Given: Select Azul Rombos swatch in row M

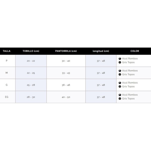Looking at the screenshot, I should pyautogui.click(x=120, y=71).
